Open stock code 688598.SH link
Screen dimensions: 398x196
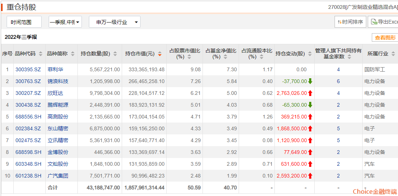click(x=28, y=152)
